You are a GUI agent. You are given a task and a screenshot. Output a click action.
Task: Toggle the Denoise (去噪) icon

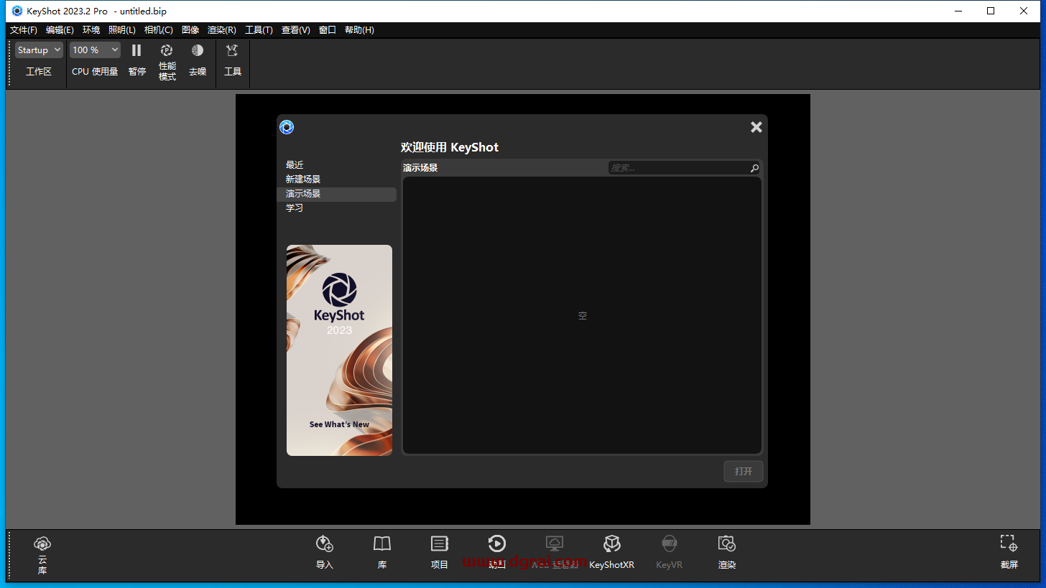(198, 50)
